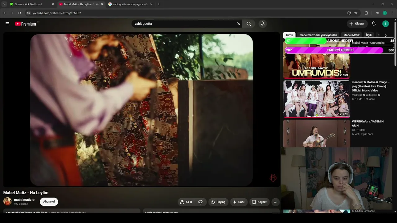Mute the Mabel Matiz tab audio
The width and height of the screenshot is (397, 223).
click(97, 4)
